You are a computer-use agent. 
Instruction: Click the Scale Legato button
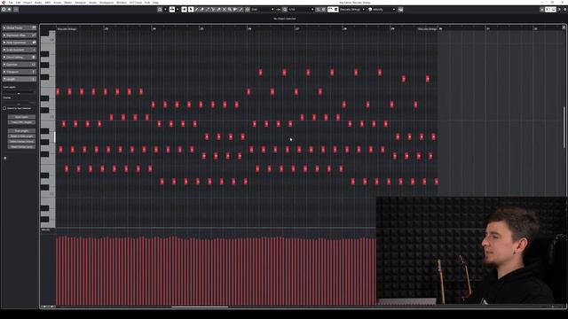pyautogui.click(x=21, y=117)
